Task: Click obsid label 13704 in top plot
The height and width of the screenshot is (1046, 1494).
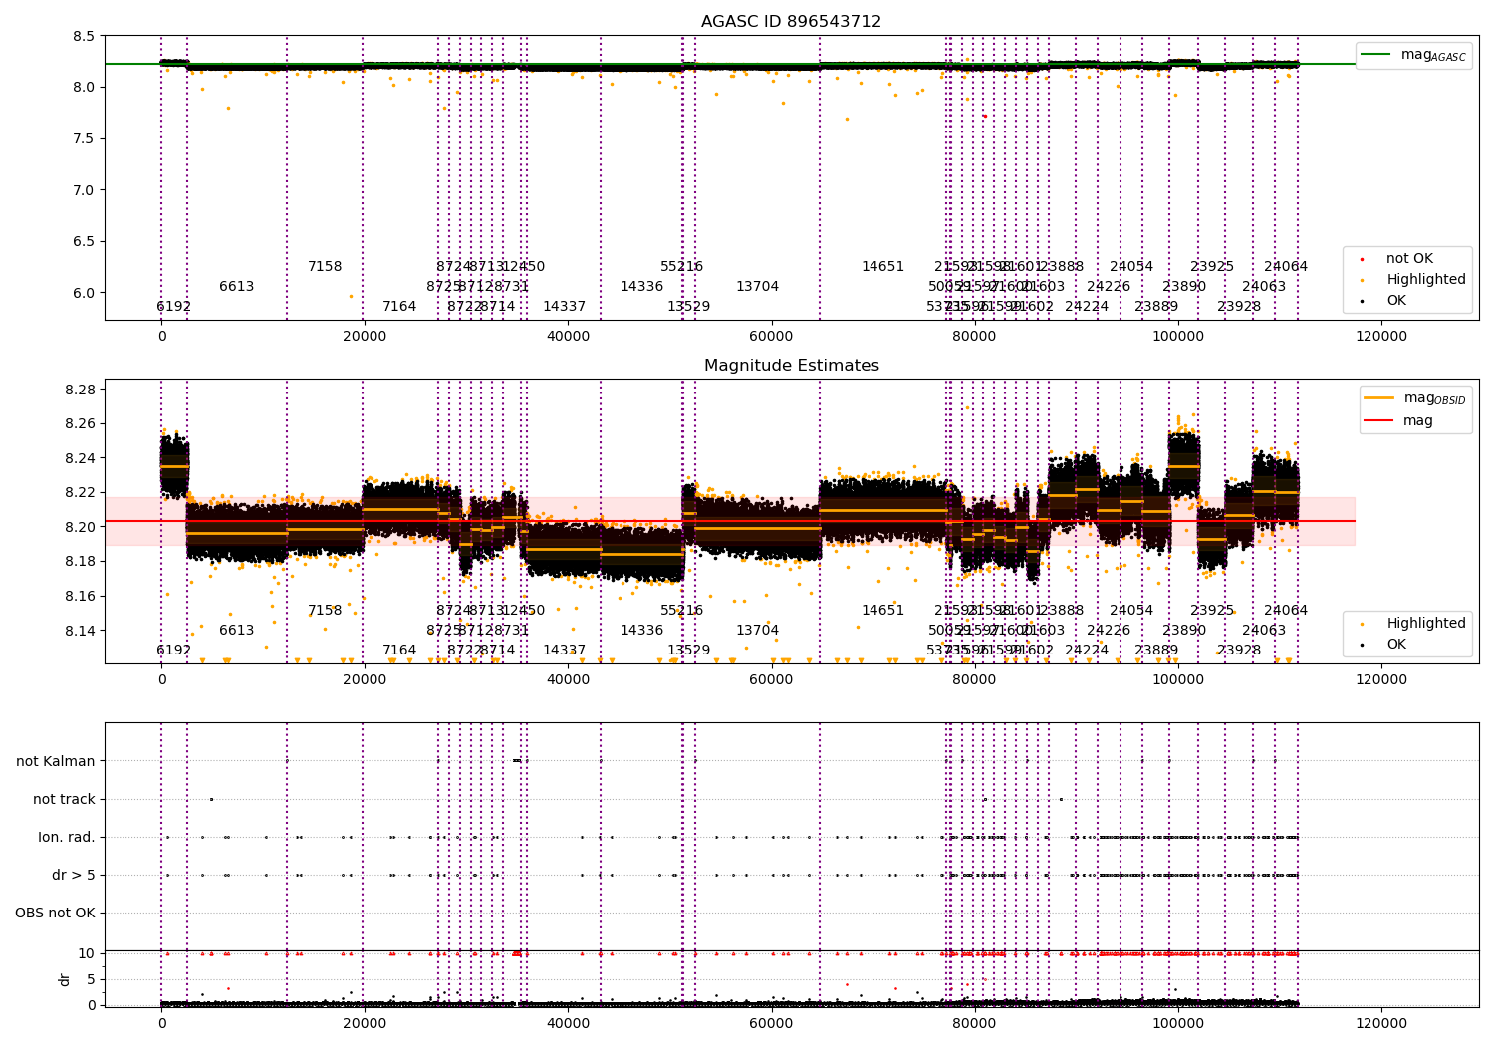Action: coord(757,287)
